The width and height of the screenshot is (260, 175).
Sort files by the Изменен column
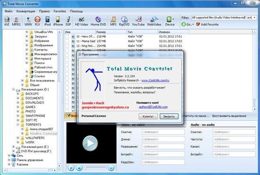click(x=173, y=32)
